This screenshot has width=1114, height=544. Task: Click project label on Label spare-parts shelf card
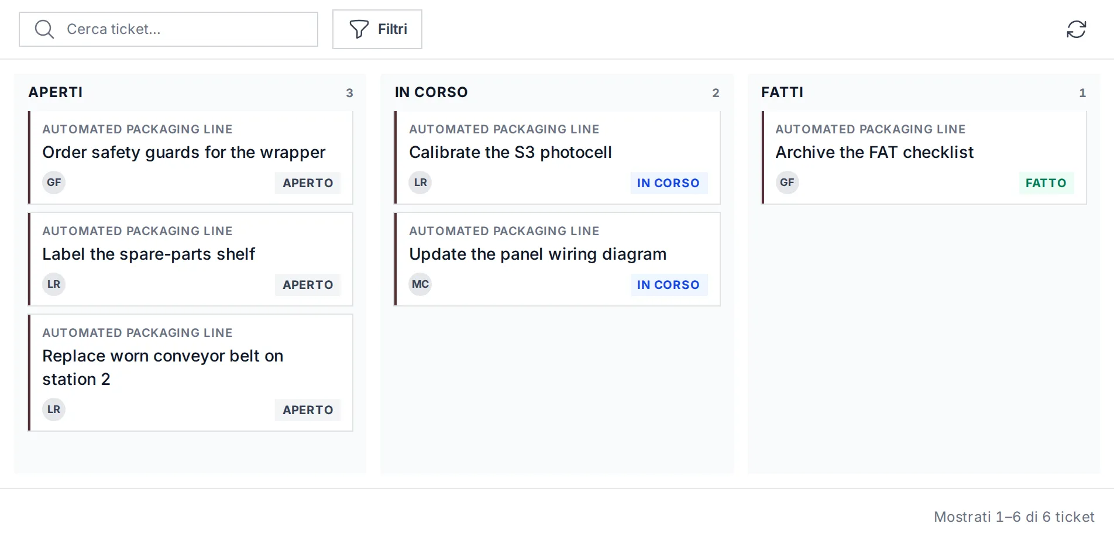point(137,231)
